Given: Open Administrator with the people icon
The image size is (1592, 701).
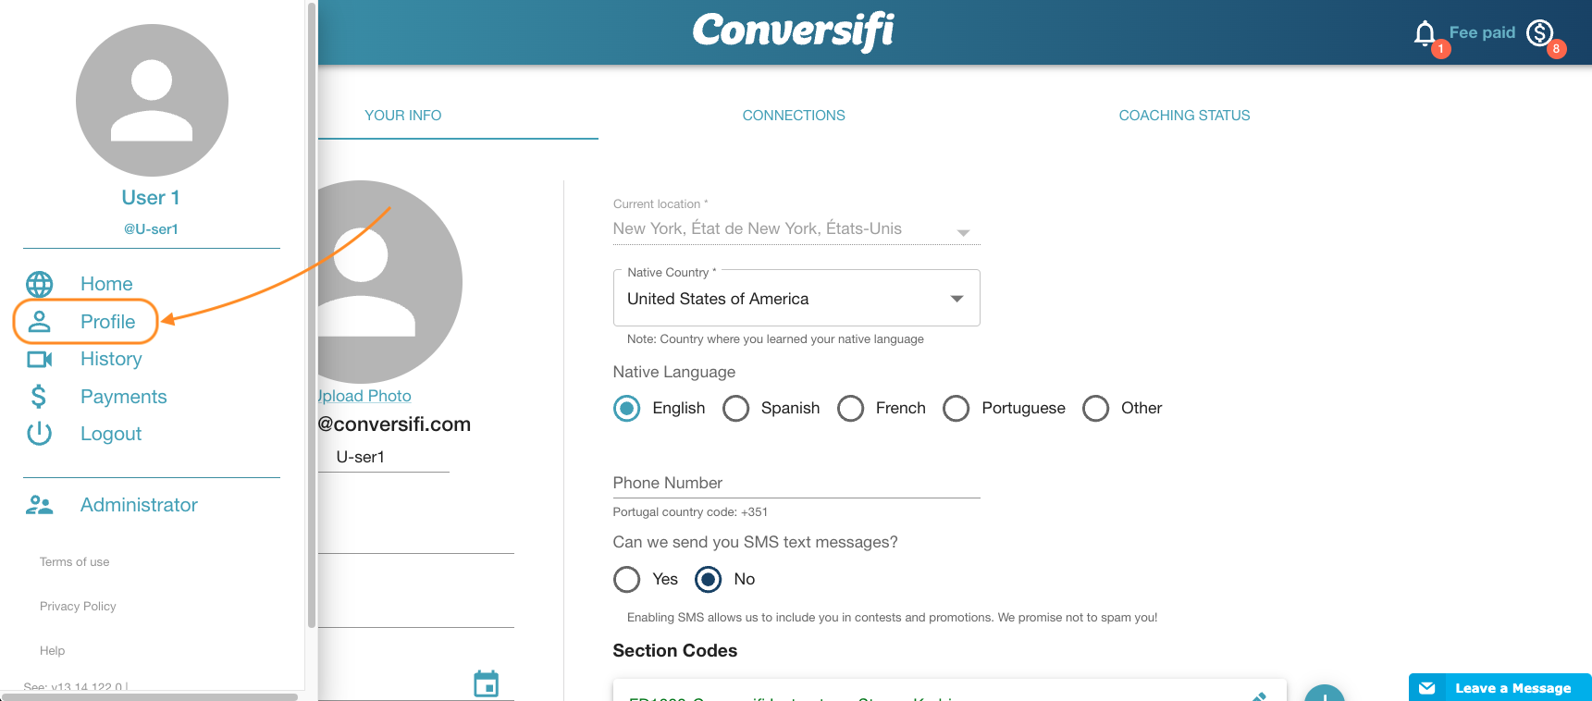Looking at the screenshot, I should [39, 504].
